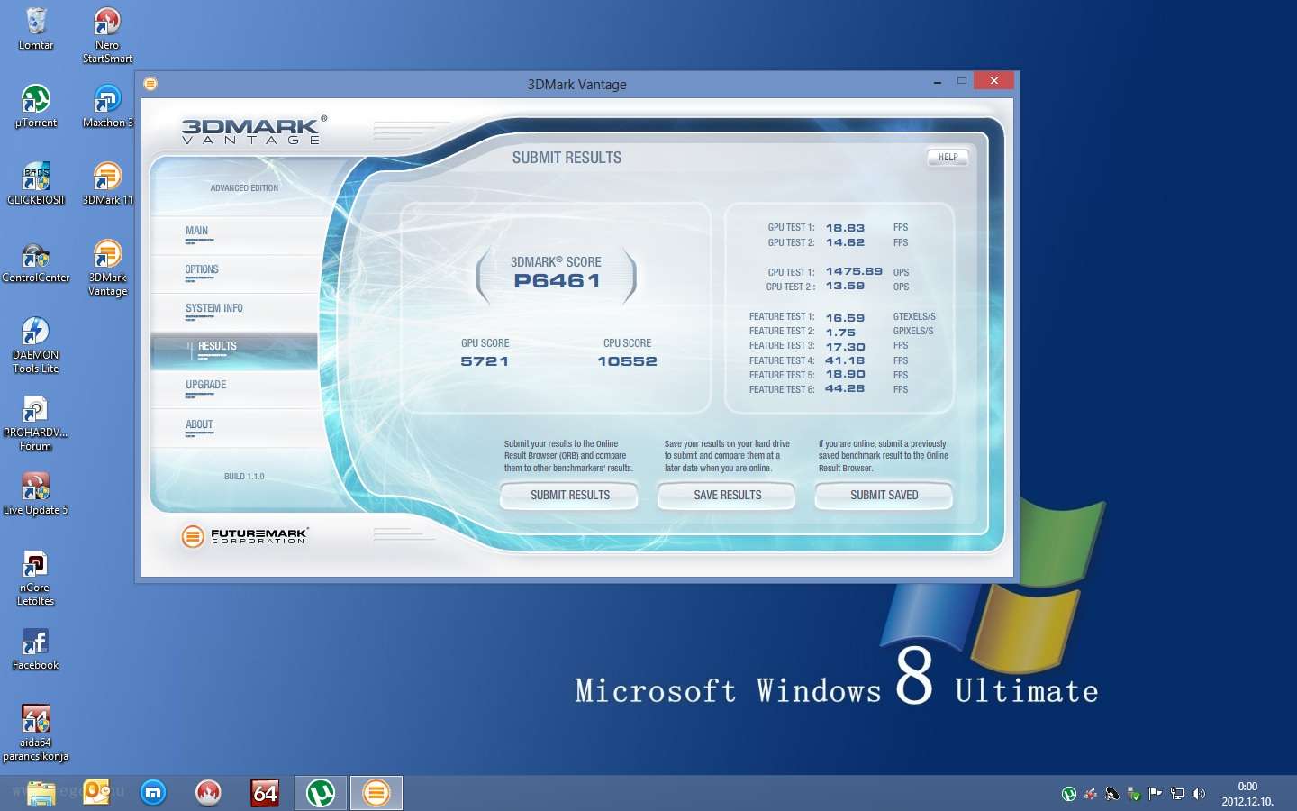Click the CPU score value 10552
This screenshot has width=1297, height=811.
(x=627, y=361)
